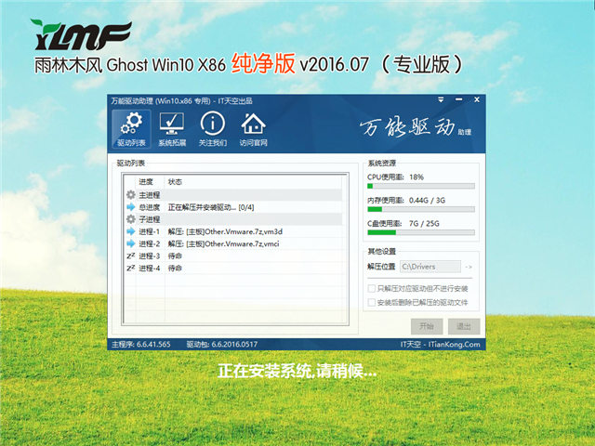Minimize the 万能驱动助理 window
The image size is (595, 446).
tap(458, 99)
